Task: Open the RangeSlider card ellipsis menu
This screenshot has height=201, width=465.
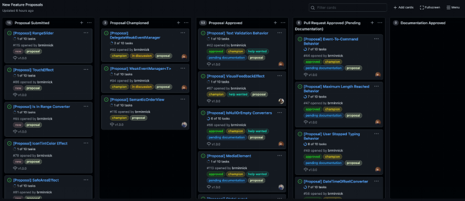Action: pos(86,33)
